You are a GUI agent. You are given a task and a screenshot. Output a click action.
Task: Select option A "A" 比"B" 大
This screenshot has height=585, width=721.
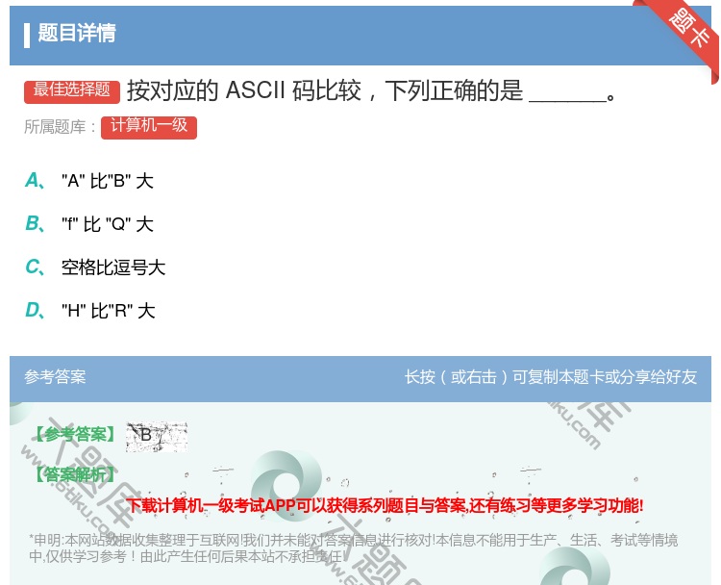click(89, 181)
